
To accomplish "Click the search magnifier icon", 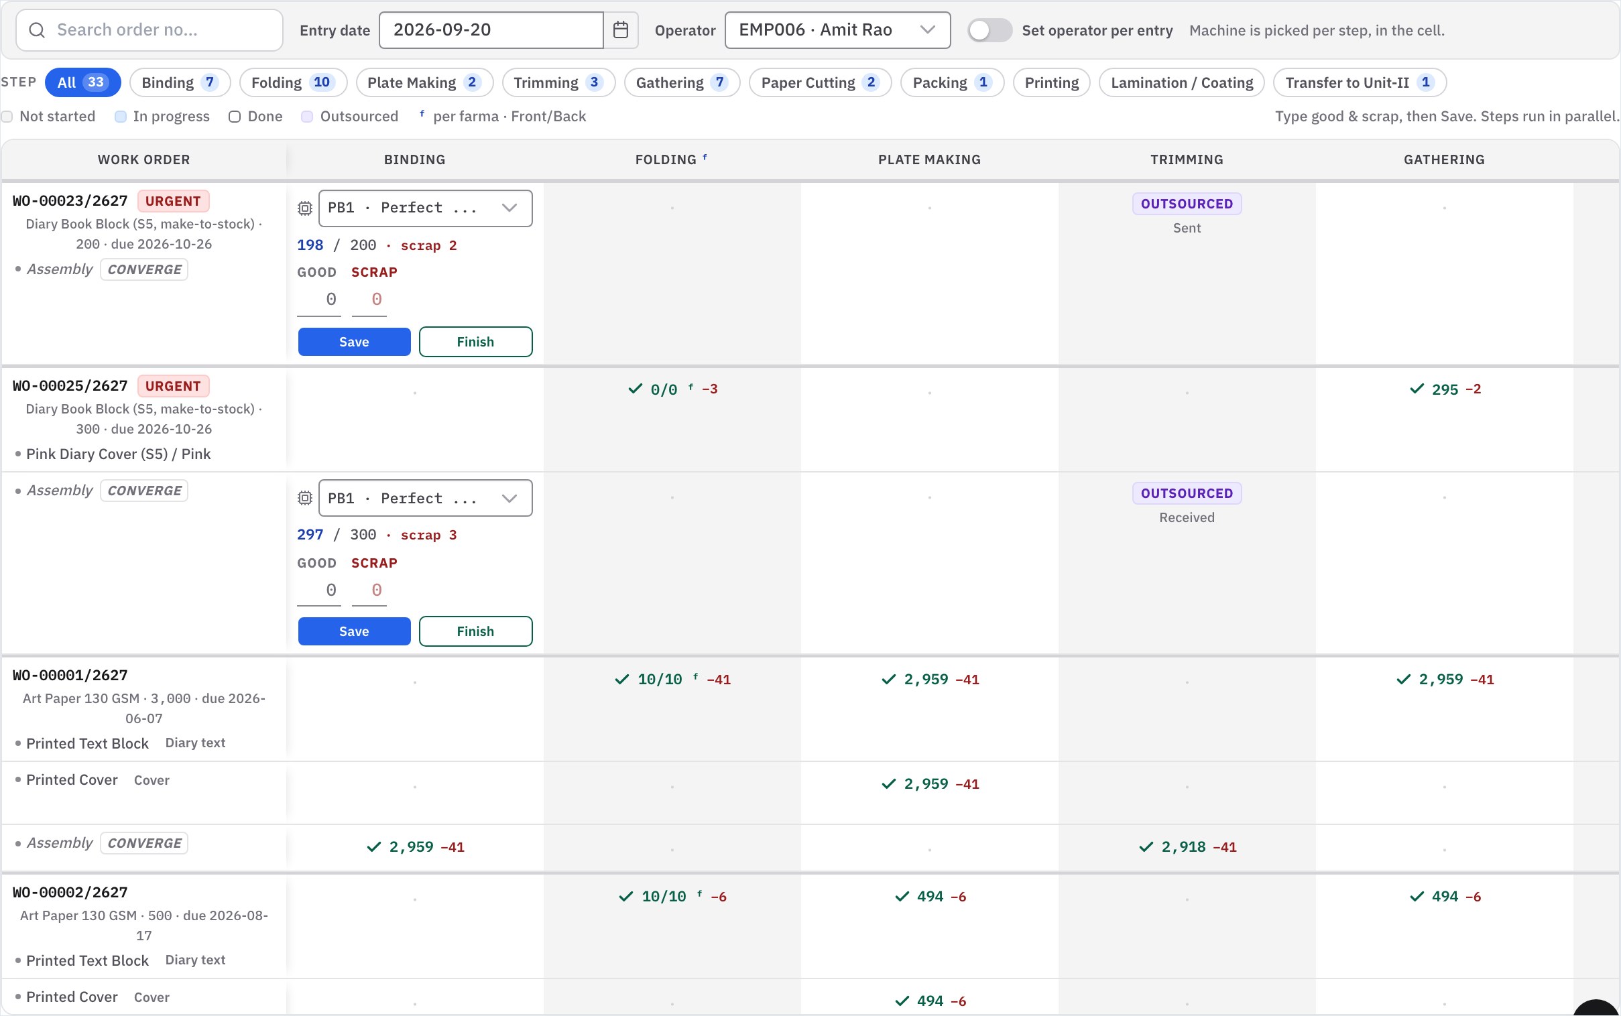I will click(37, 30).
